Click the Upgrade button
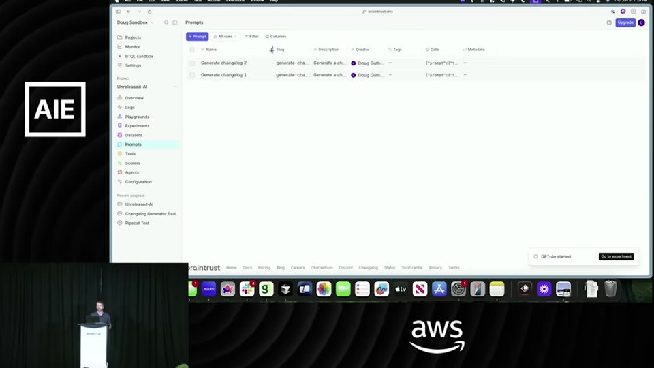 (x=625, y=22)
